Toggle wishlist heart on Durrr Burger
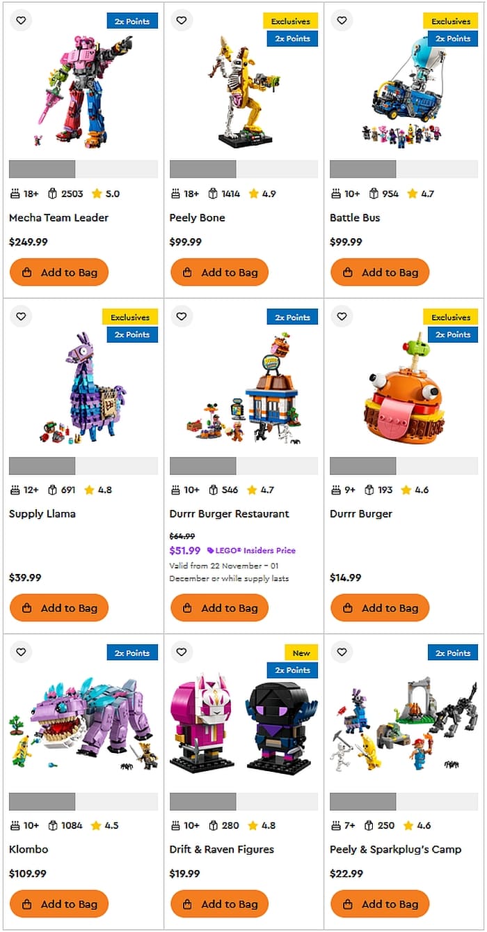Screen dimensions: 487x932 tap(342, 317)
